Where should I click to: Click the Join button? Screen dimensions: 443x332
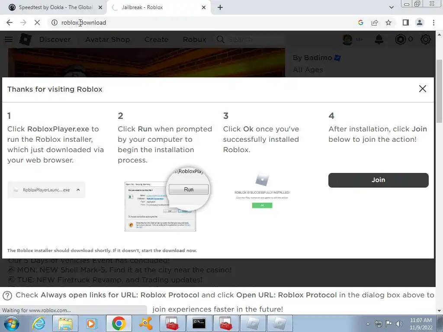pyautogui.click(x=378, y=180)
